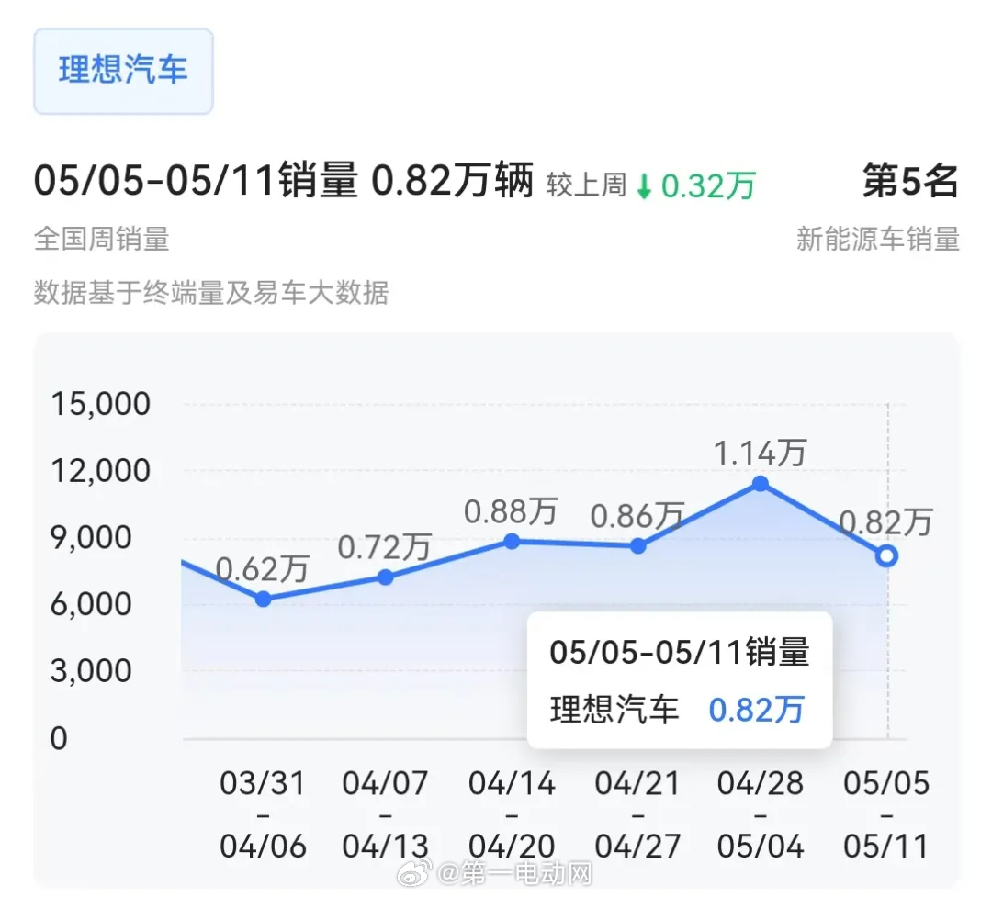
Task: Click the 12,000 y-axis label
Action: coord(101,471)
